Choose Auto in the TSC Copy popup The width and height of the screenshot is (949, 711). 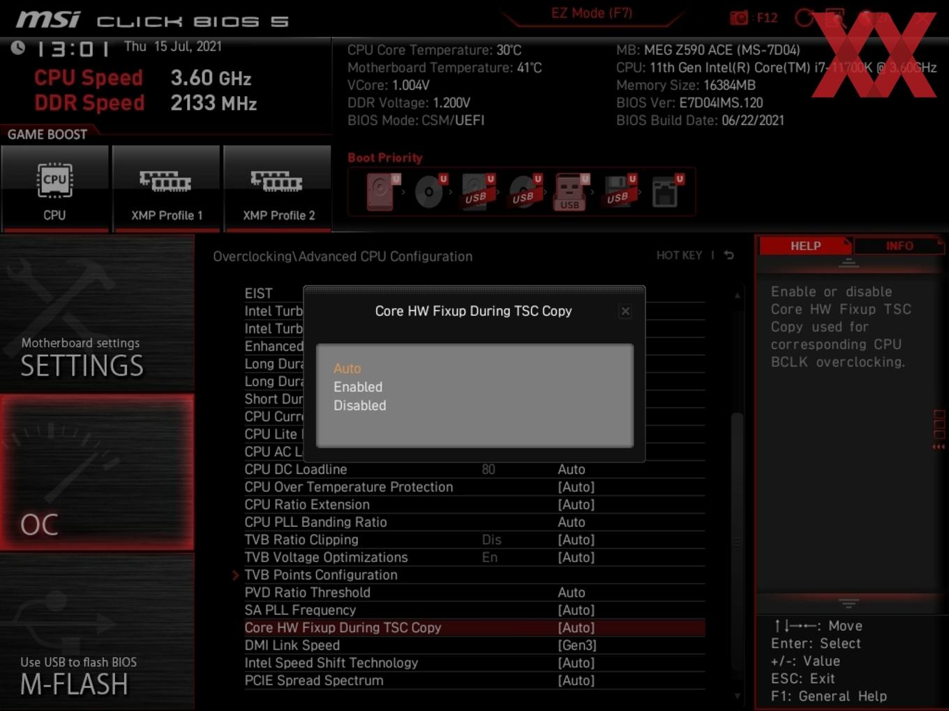[347, 368]
